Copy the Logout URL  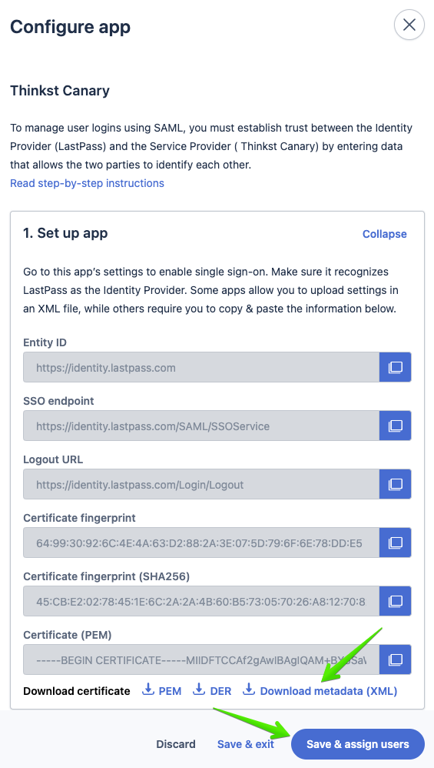395,484
